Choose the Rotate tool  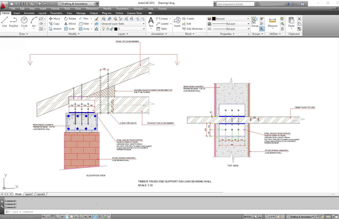(70, 18)
